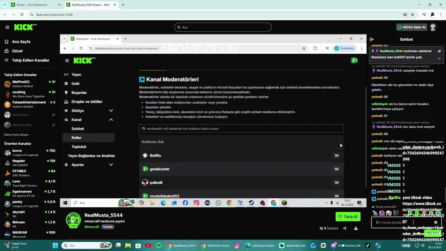Open the emoji picker in chat input
446x251 pixels.
436,222
